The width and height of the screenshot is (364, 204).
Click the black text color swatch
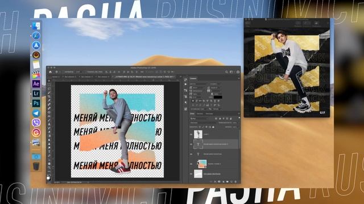[x=218, y=97]
